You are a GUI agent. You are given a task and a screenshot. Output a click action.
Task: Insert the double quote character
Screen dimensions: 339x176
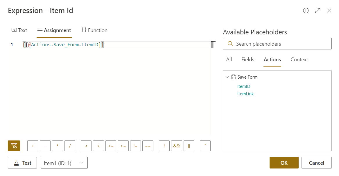tap(205, 146)
